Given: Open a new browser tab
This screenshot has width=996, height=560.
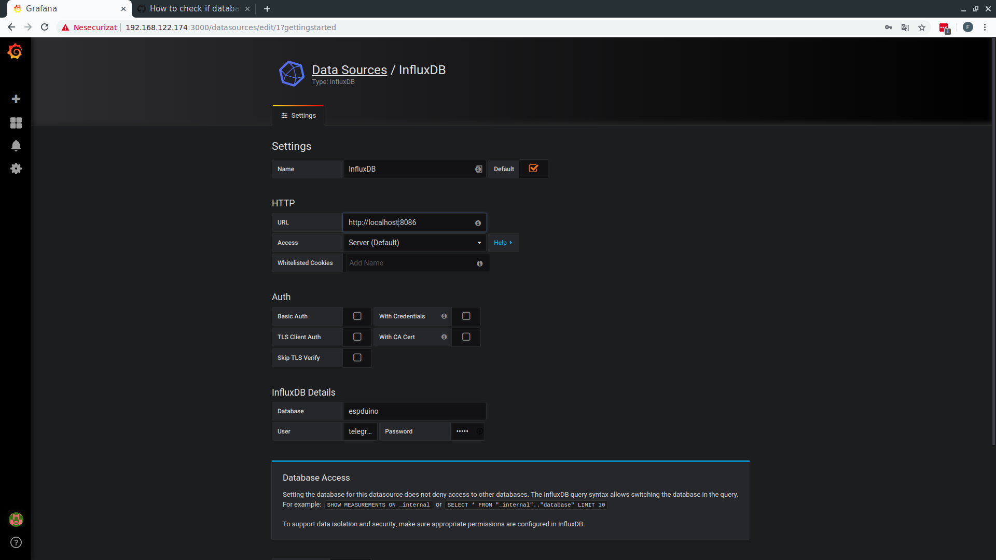Looking at the screenshot, I should (267, 9).
